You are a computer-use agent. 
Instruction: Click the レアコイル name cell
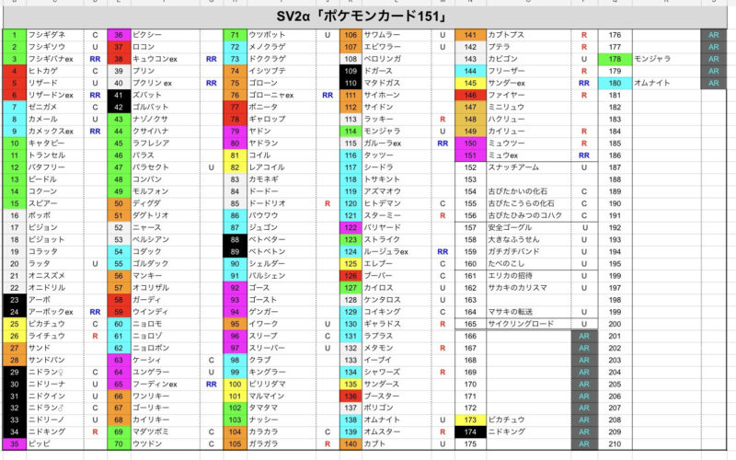pyautogui.click(x=282, y=167)
